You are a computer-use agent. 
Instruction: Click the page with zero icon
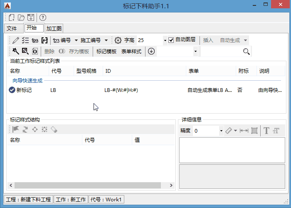click(35, 51)
